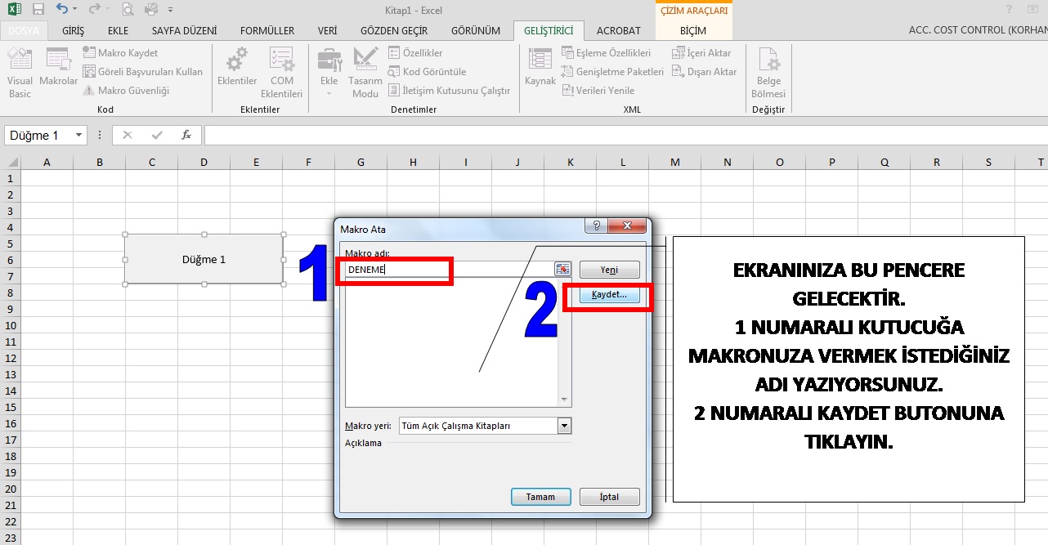Viewport: 1048px width, 545px height.
Task: Click the Makro Ata help button
Action: 596,226
